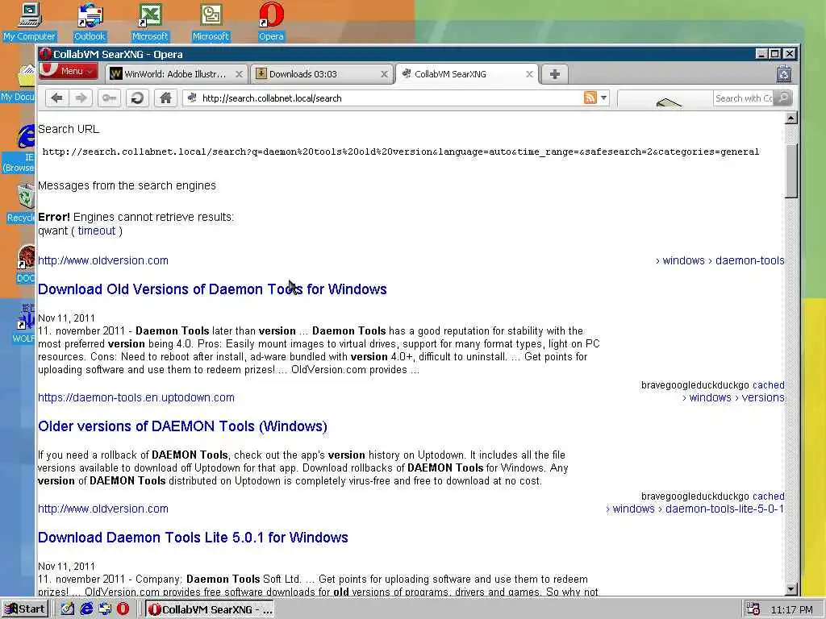This screenshot has width=826, height=619.
Task: Open Microsoft Excel desktop shortcut
Action: click(150, 22)
